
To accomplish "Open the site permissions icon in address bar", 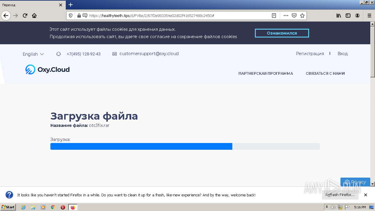I will tap(85, 16).
